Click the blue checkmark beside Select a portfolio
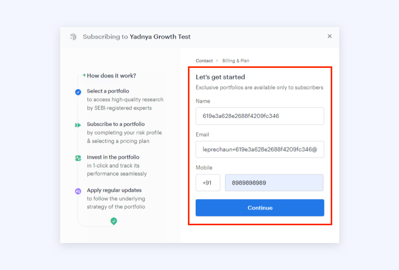399x270 pixels. (78, 92)
